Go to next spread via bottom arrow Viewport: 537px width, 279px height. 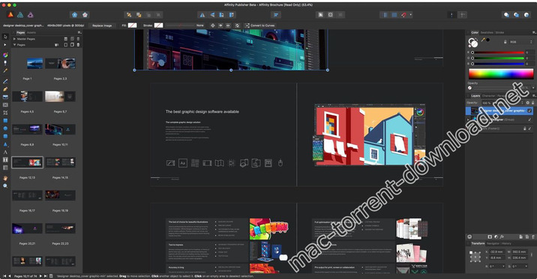[x=40, y=276]
